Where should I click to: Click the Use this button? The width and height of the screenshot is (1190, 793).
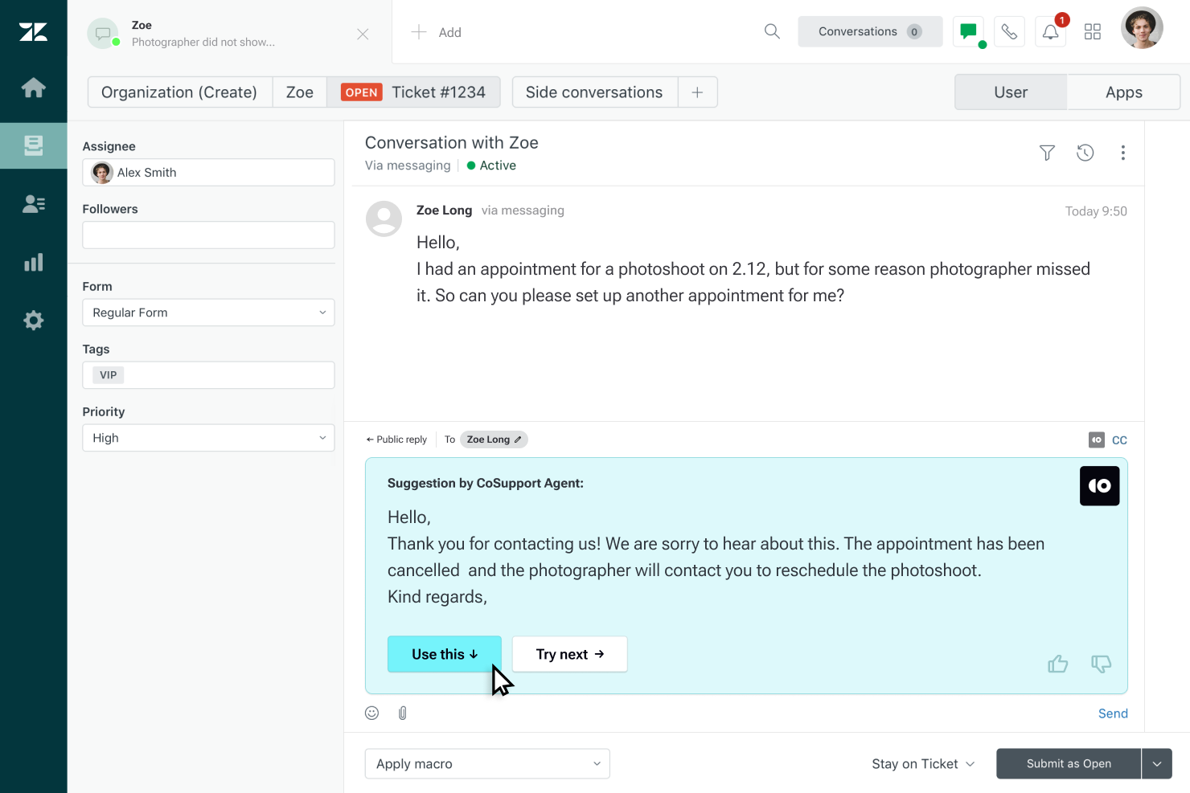[445, 654]
